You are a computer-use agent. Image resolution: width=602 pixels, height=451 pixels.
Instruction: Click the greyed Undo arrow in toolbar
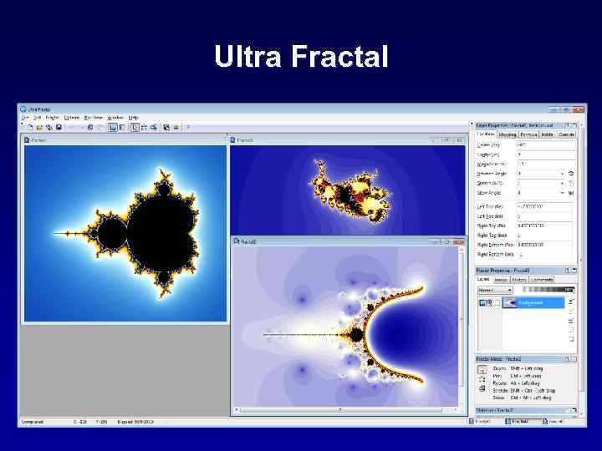click(71, 127)
